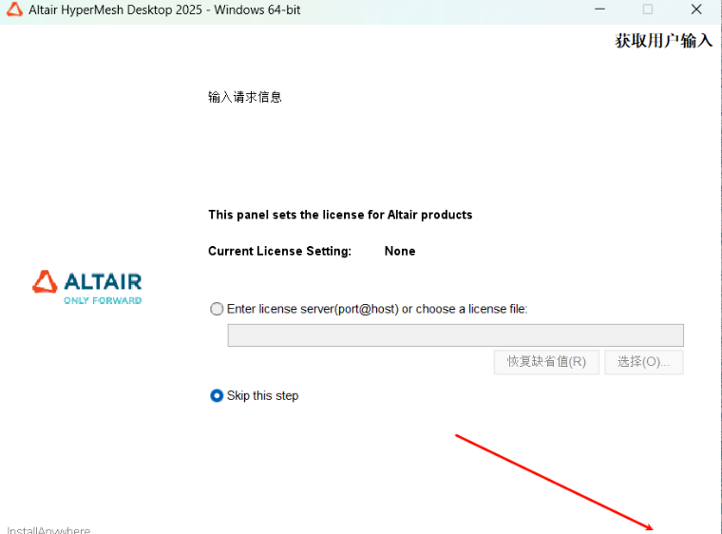The width and height of the screenshot is (722, 534).
Task: Close the HyperMesh installer window
Action: coord(696,10)
